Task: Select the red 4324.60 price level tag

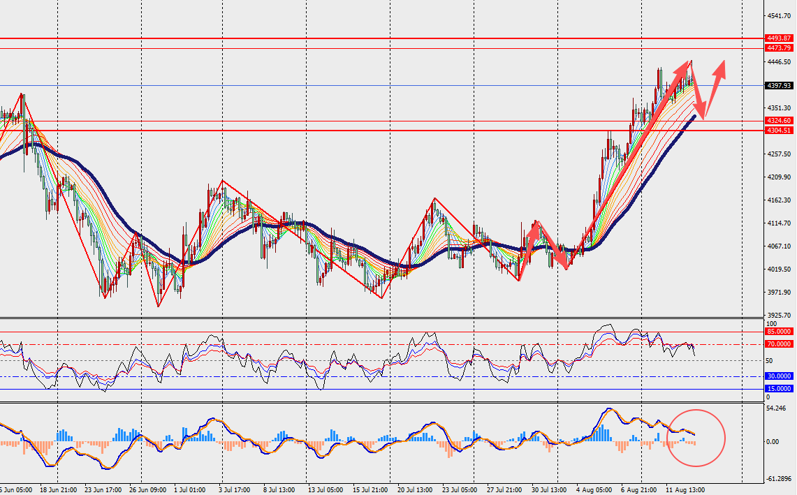Action: [779, 121]
